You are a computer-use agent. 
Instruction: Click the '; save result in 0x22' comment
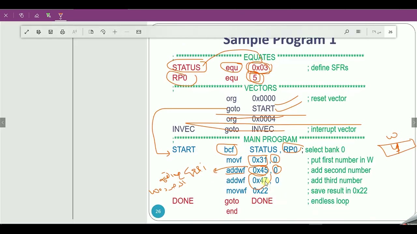[x=337, y=191]
